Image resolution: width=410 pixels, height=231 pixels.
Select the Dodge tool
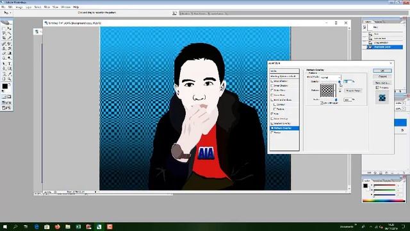9,58
